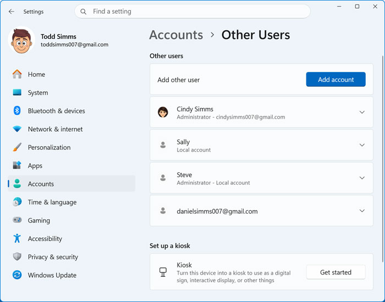Screen dimensions: 385x302
Task: Click toddsimms007@gmail.com email text
Action: tap(74, 44)
